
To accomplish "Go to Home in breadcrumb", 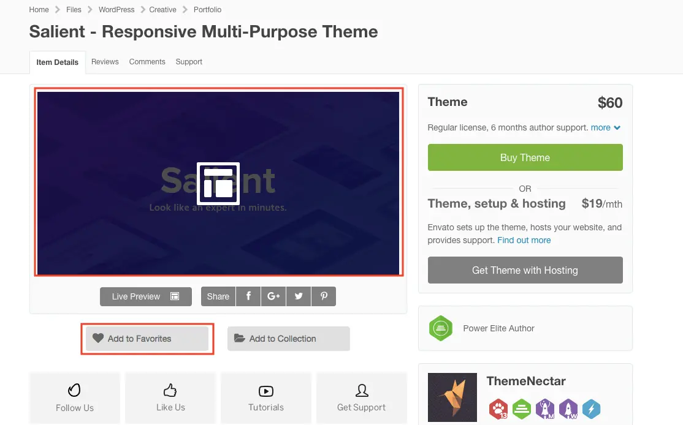I will coord(39,10).
